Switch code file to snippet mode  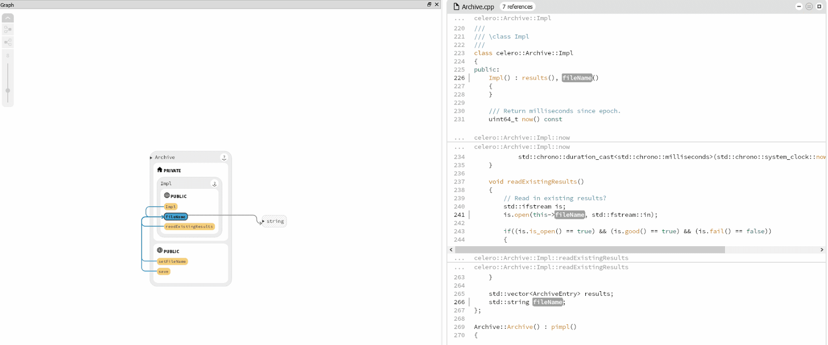click(x=809, y=7)
